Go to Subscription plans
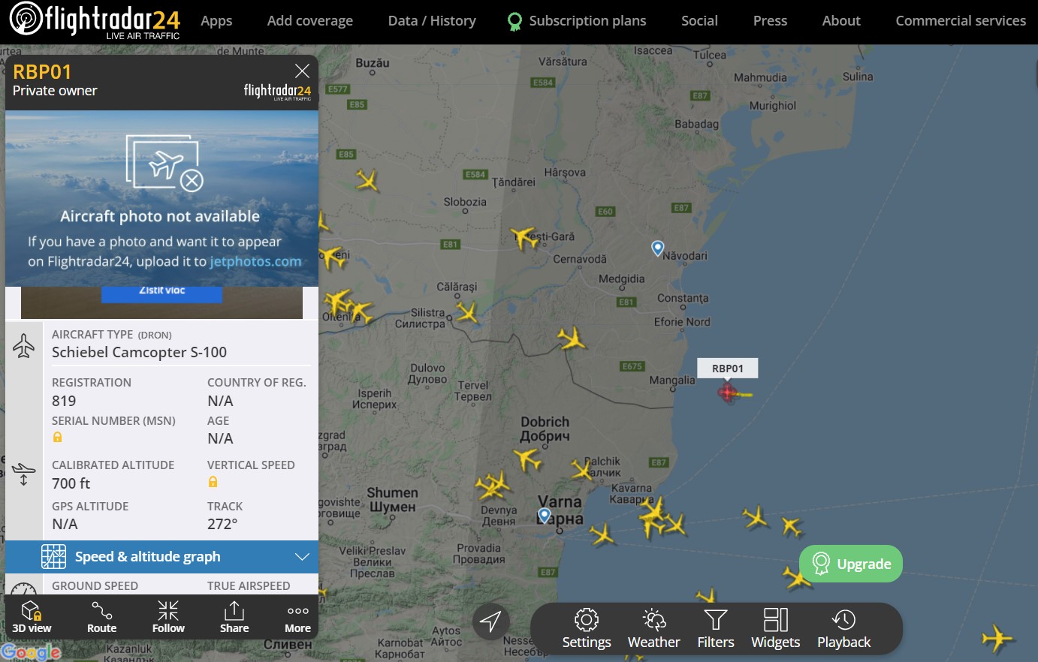Viewport: 1038px width, 662px height. pos(577,21)
